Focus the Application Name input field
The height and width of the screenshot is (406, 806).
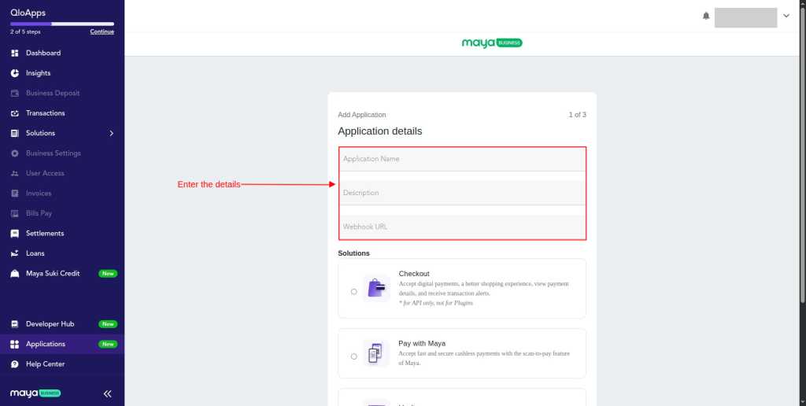click(x=462, y=159)
